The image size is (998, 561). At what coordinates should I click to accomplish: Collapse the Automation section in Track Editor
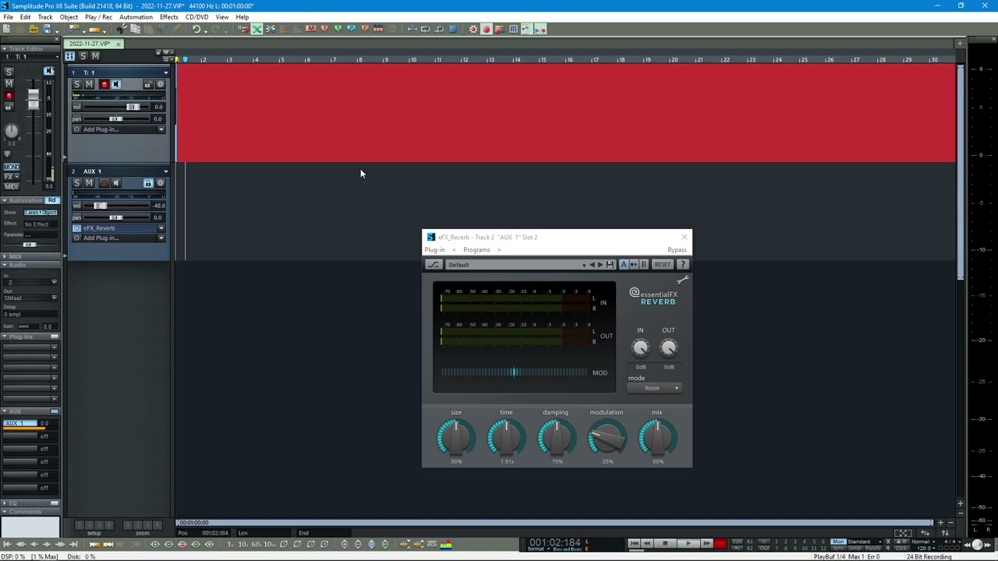5,200
